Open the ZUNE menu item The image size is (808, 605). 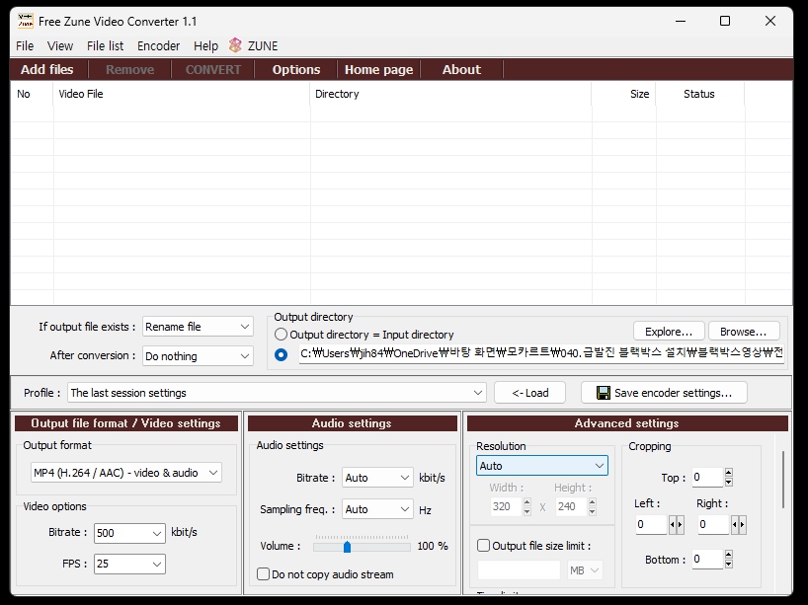tap(263, 45)
